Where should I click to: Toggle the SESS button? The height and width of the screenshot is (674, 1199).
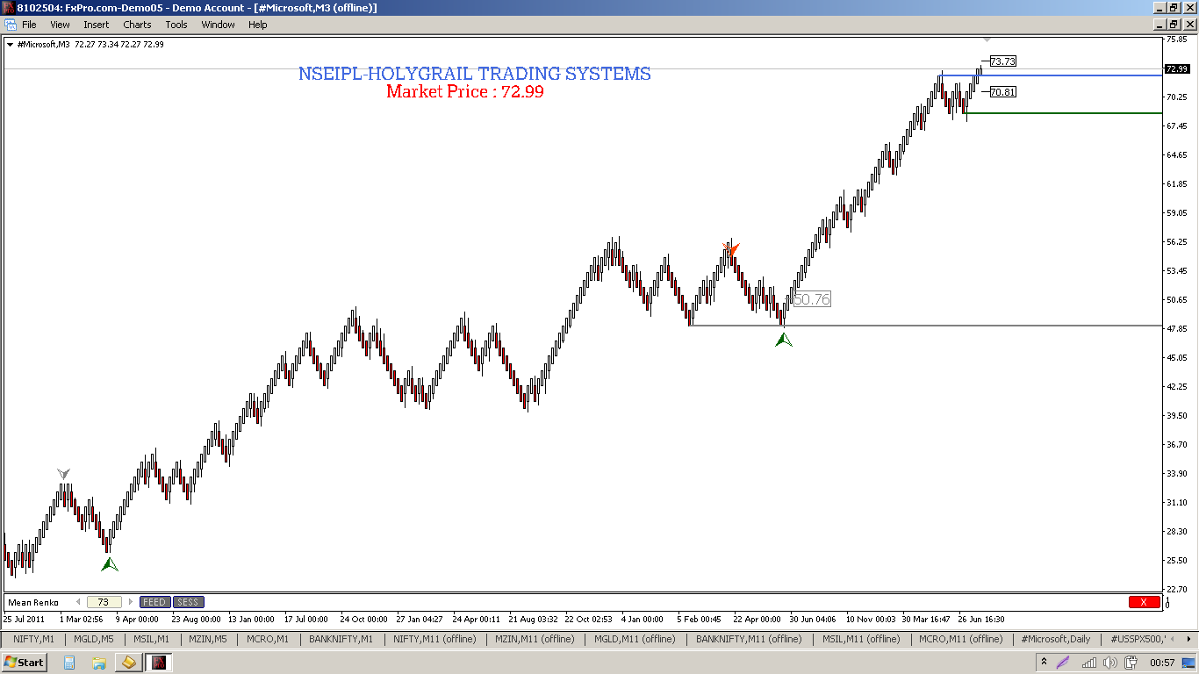point(188,602)
